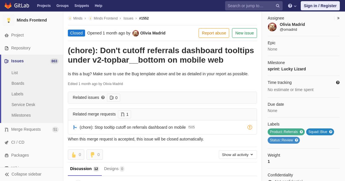345x181 pixels.
Task: Open the Help dropdown in top bar
Action: [292, 6]
